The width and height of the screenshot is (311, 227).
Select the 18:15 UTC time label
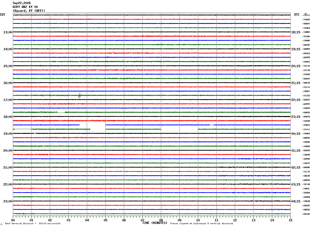click(296, 32)
